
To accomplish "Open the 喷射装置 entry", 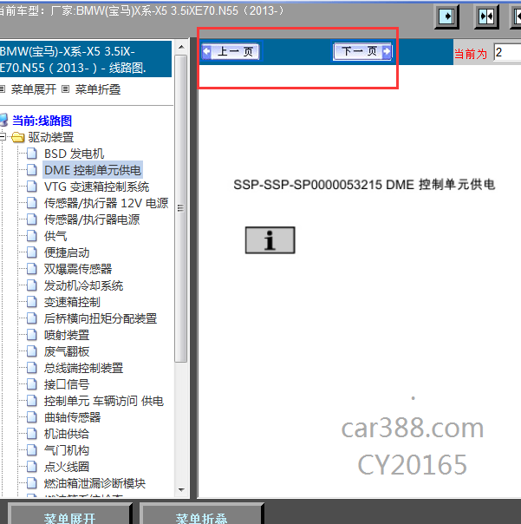I will click(67, 335).
